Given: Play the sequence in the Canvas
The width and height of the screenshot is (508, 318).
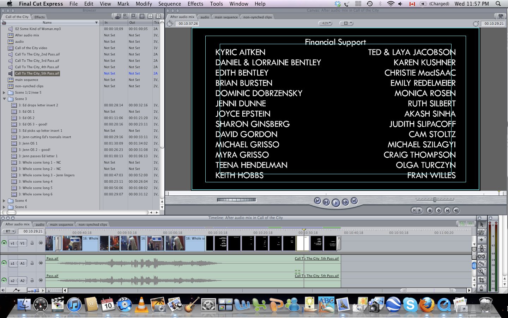Looking at the screenshot, I should (x=336, y=203).
